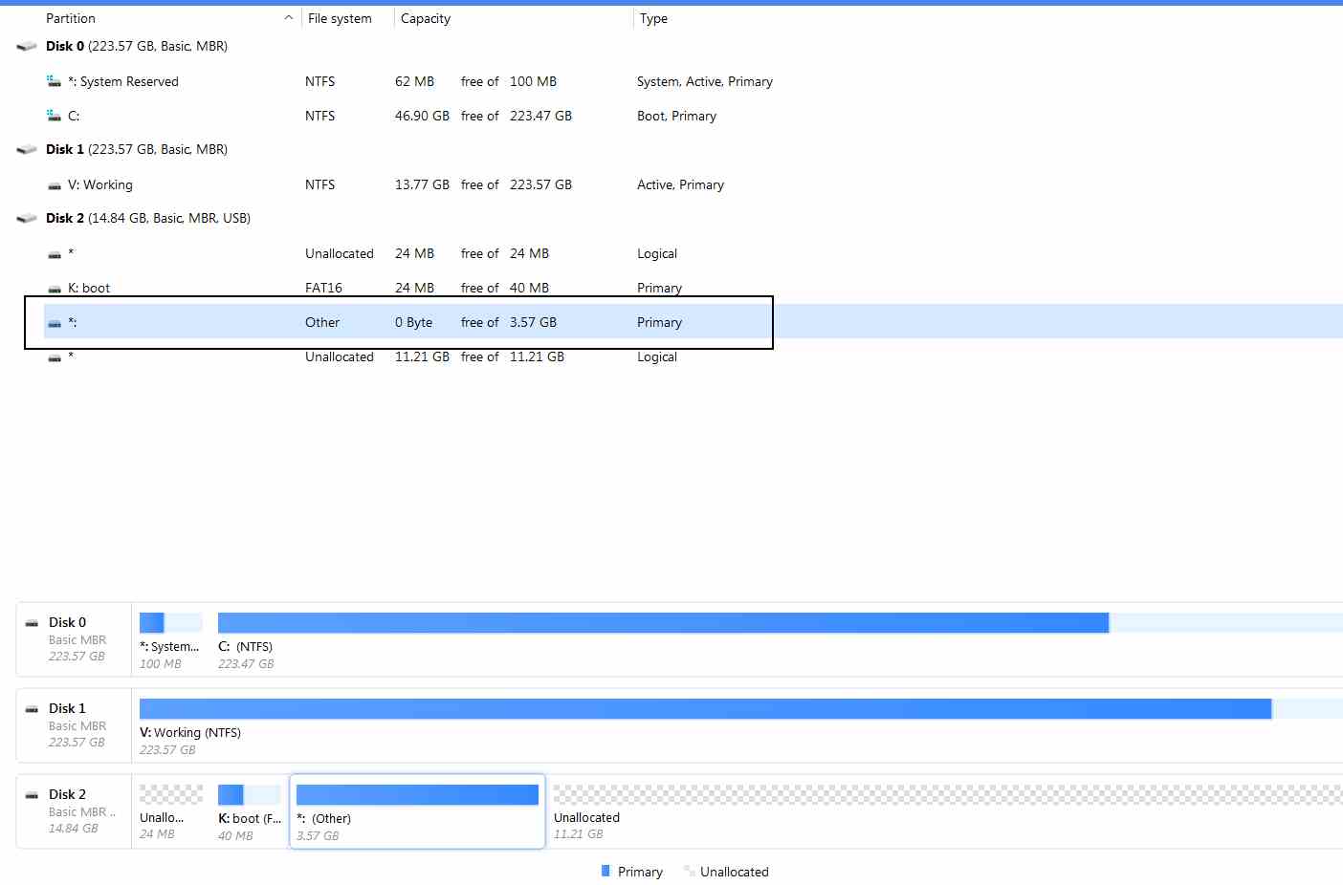The height and width of the screenshot is (885, 1343).
Task: Click the Disk 2 USB drive icon
Action: point(27,219)
